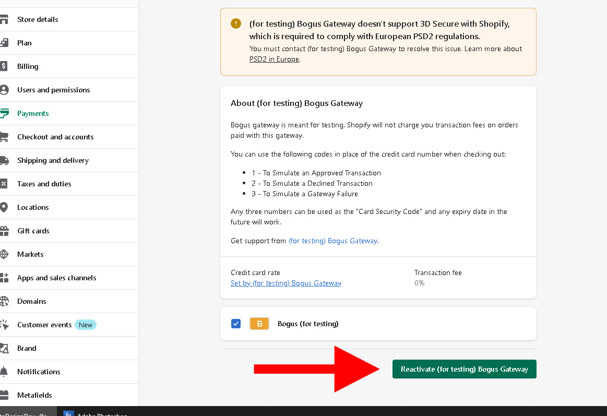Image resolution: width=607 pixels, height=416 pixels.
Task: Click the yellow warning exclamation icon
Action: click(x=236, y=23)
